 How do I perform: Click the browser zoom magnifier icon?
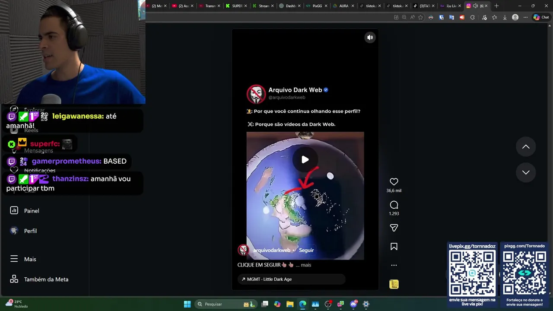point(404,17)
